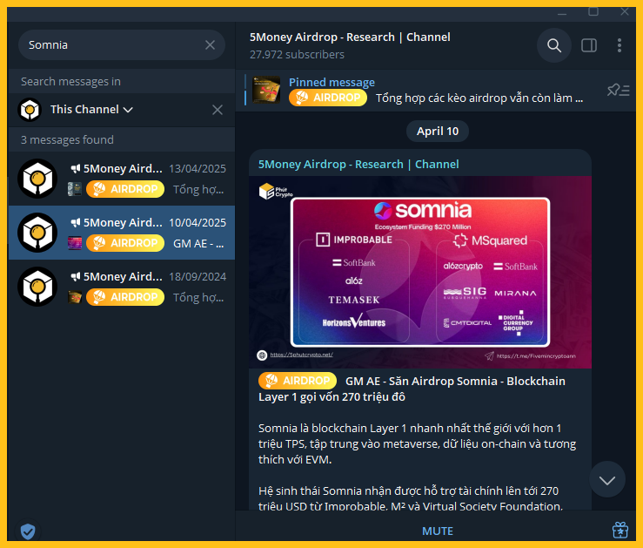The height and width of the screenshot is (548, 643).
Task: Expand the This Channel dropdown
Action: [x=91, y=110]
